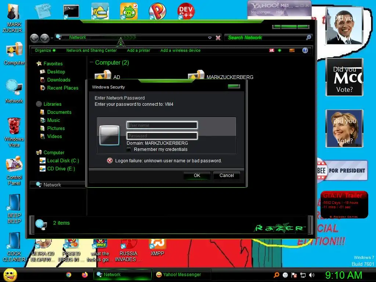Open the Documents library
Screen dimensions: 376x282
pos(56,112)
